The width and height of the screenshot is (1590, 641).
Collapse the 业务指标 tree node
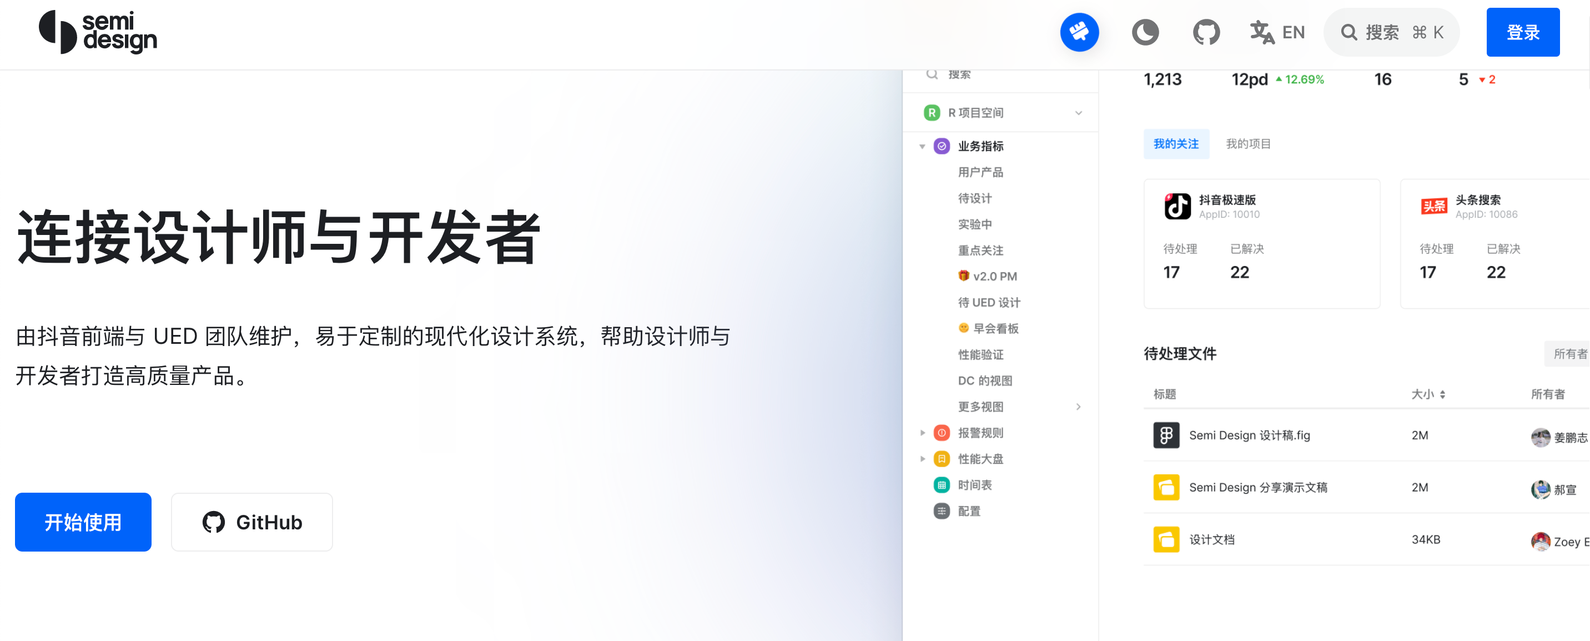coord(922,146)
